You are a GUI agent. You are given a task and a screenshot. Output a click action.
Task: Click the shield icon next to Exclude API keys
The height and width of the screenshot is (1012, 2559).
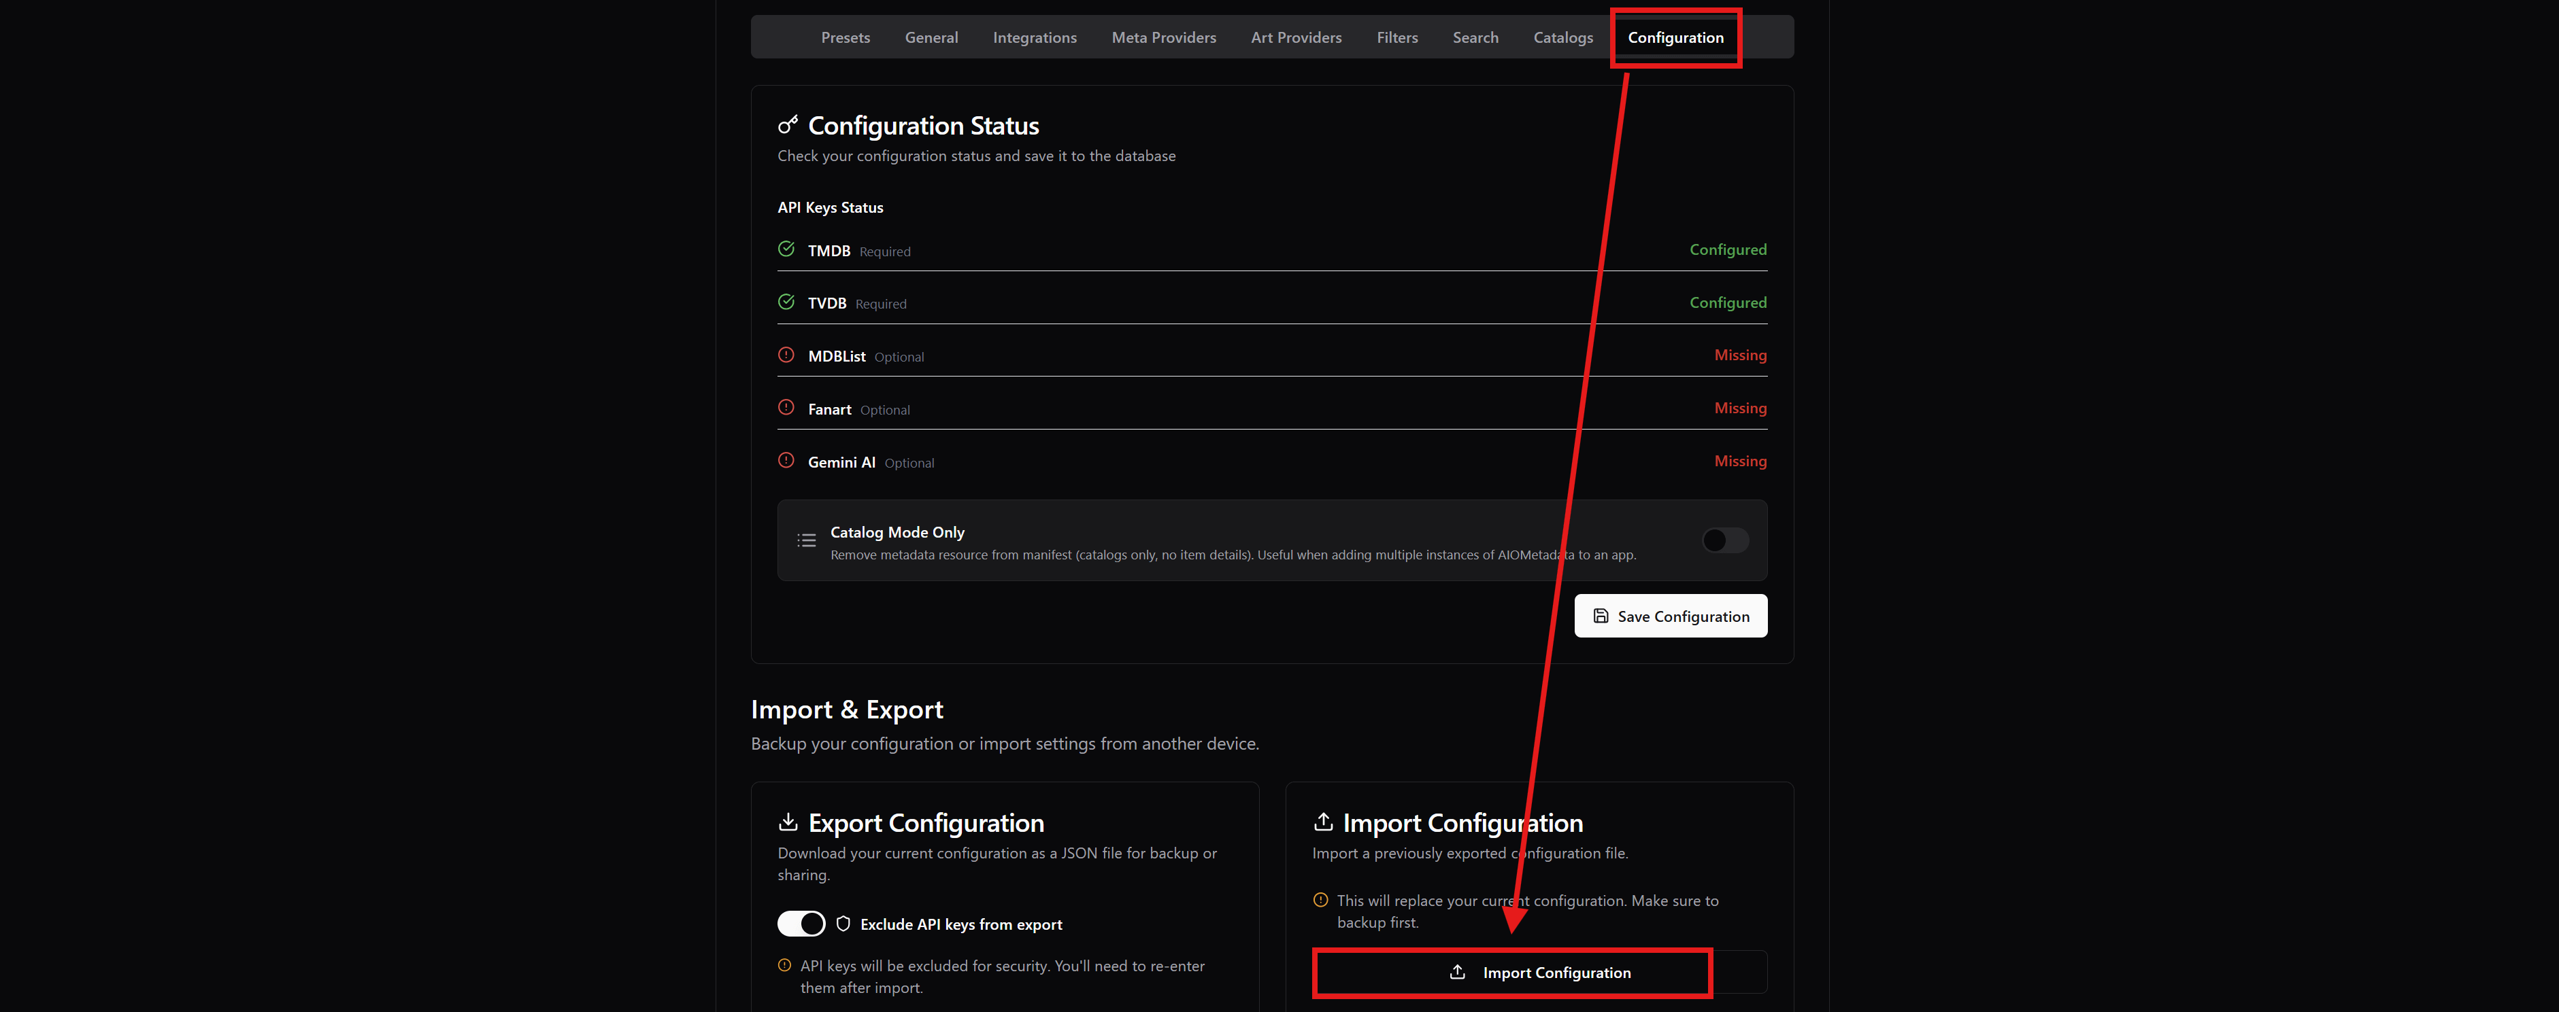[x=843, y=924]
